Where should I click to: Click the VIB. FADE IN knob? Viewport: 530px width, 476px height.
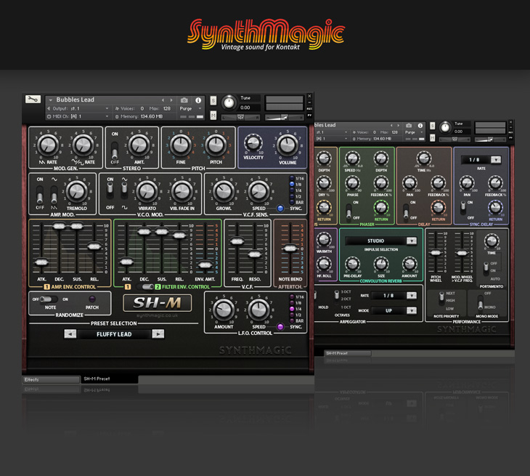182,191
